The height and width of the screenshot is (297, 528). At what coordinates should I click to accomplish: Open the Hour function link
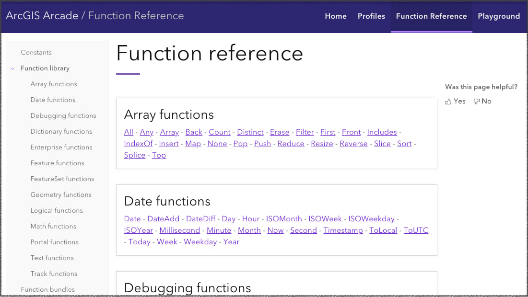[251, 219]
